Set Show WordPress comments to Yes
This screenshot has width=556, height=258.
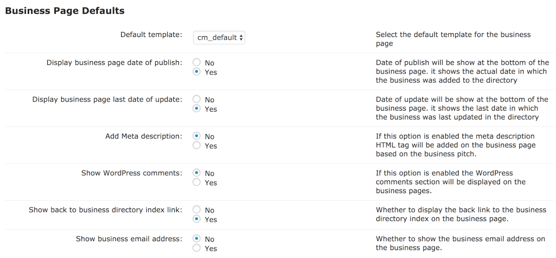(x=196, y=182)
